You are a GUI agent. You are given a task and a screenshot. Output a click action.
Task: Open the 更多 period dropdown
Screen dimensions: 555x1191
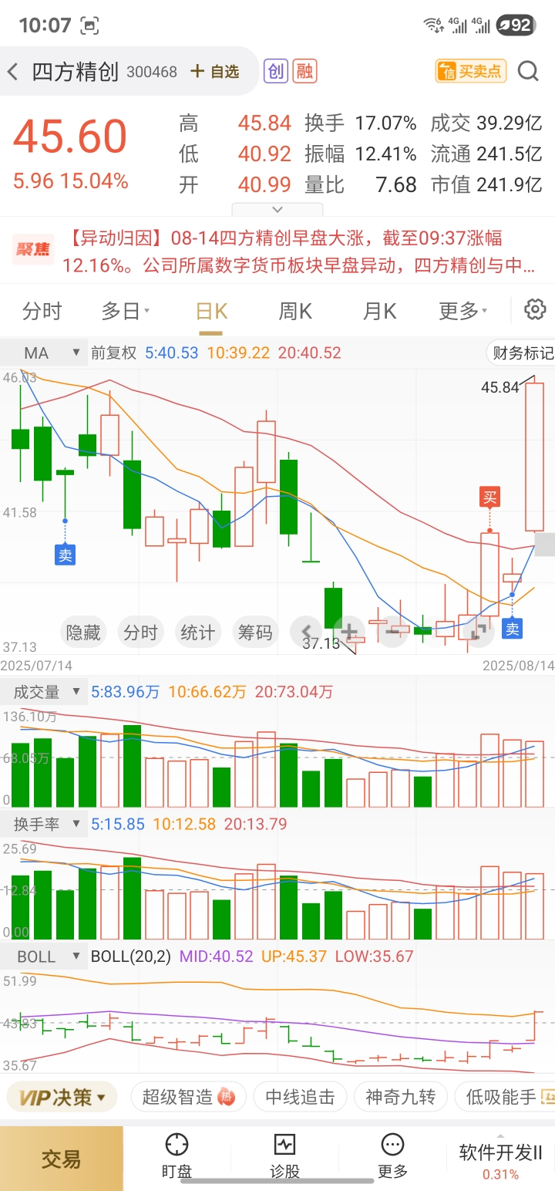pyautogui.click(x=463, y=311)
